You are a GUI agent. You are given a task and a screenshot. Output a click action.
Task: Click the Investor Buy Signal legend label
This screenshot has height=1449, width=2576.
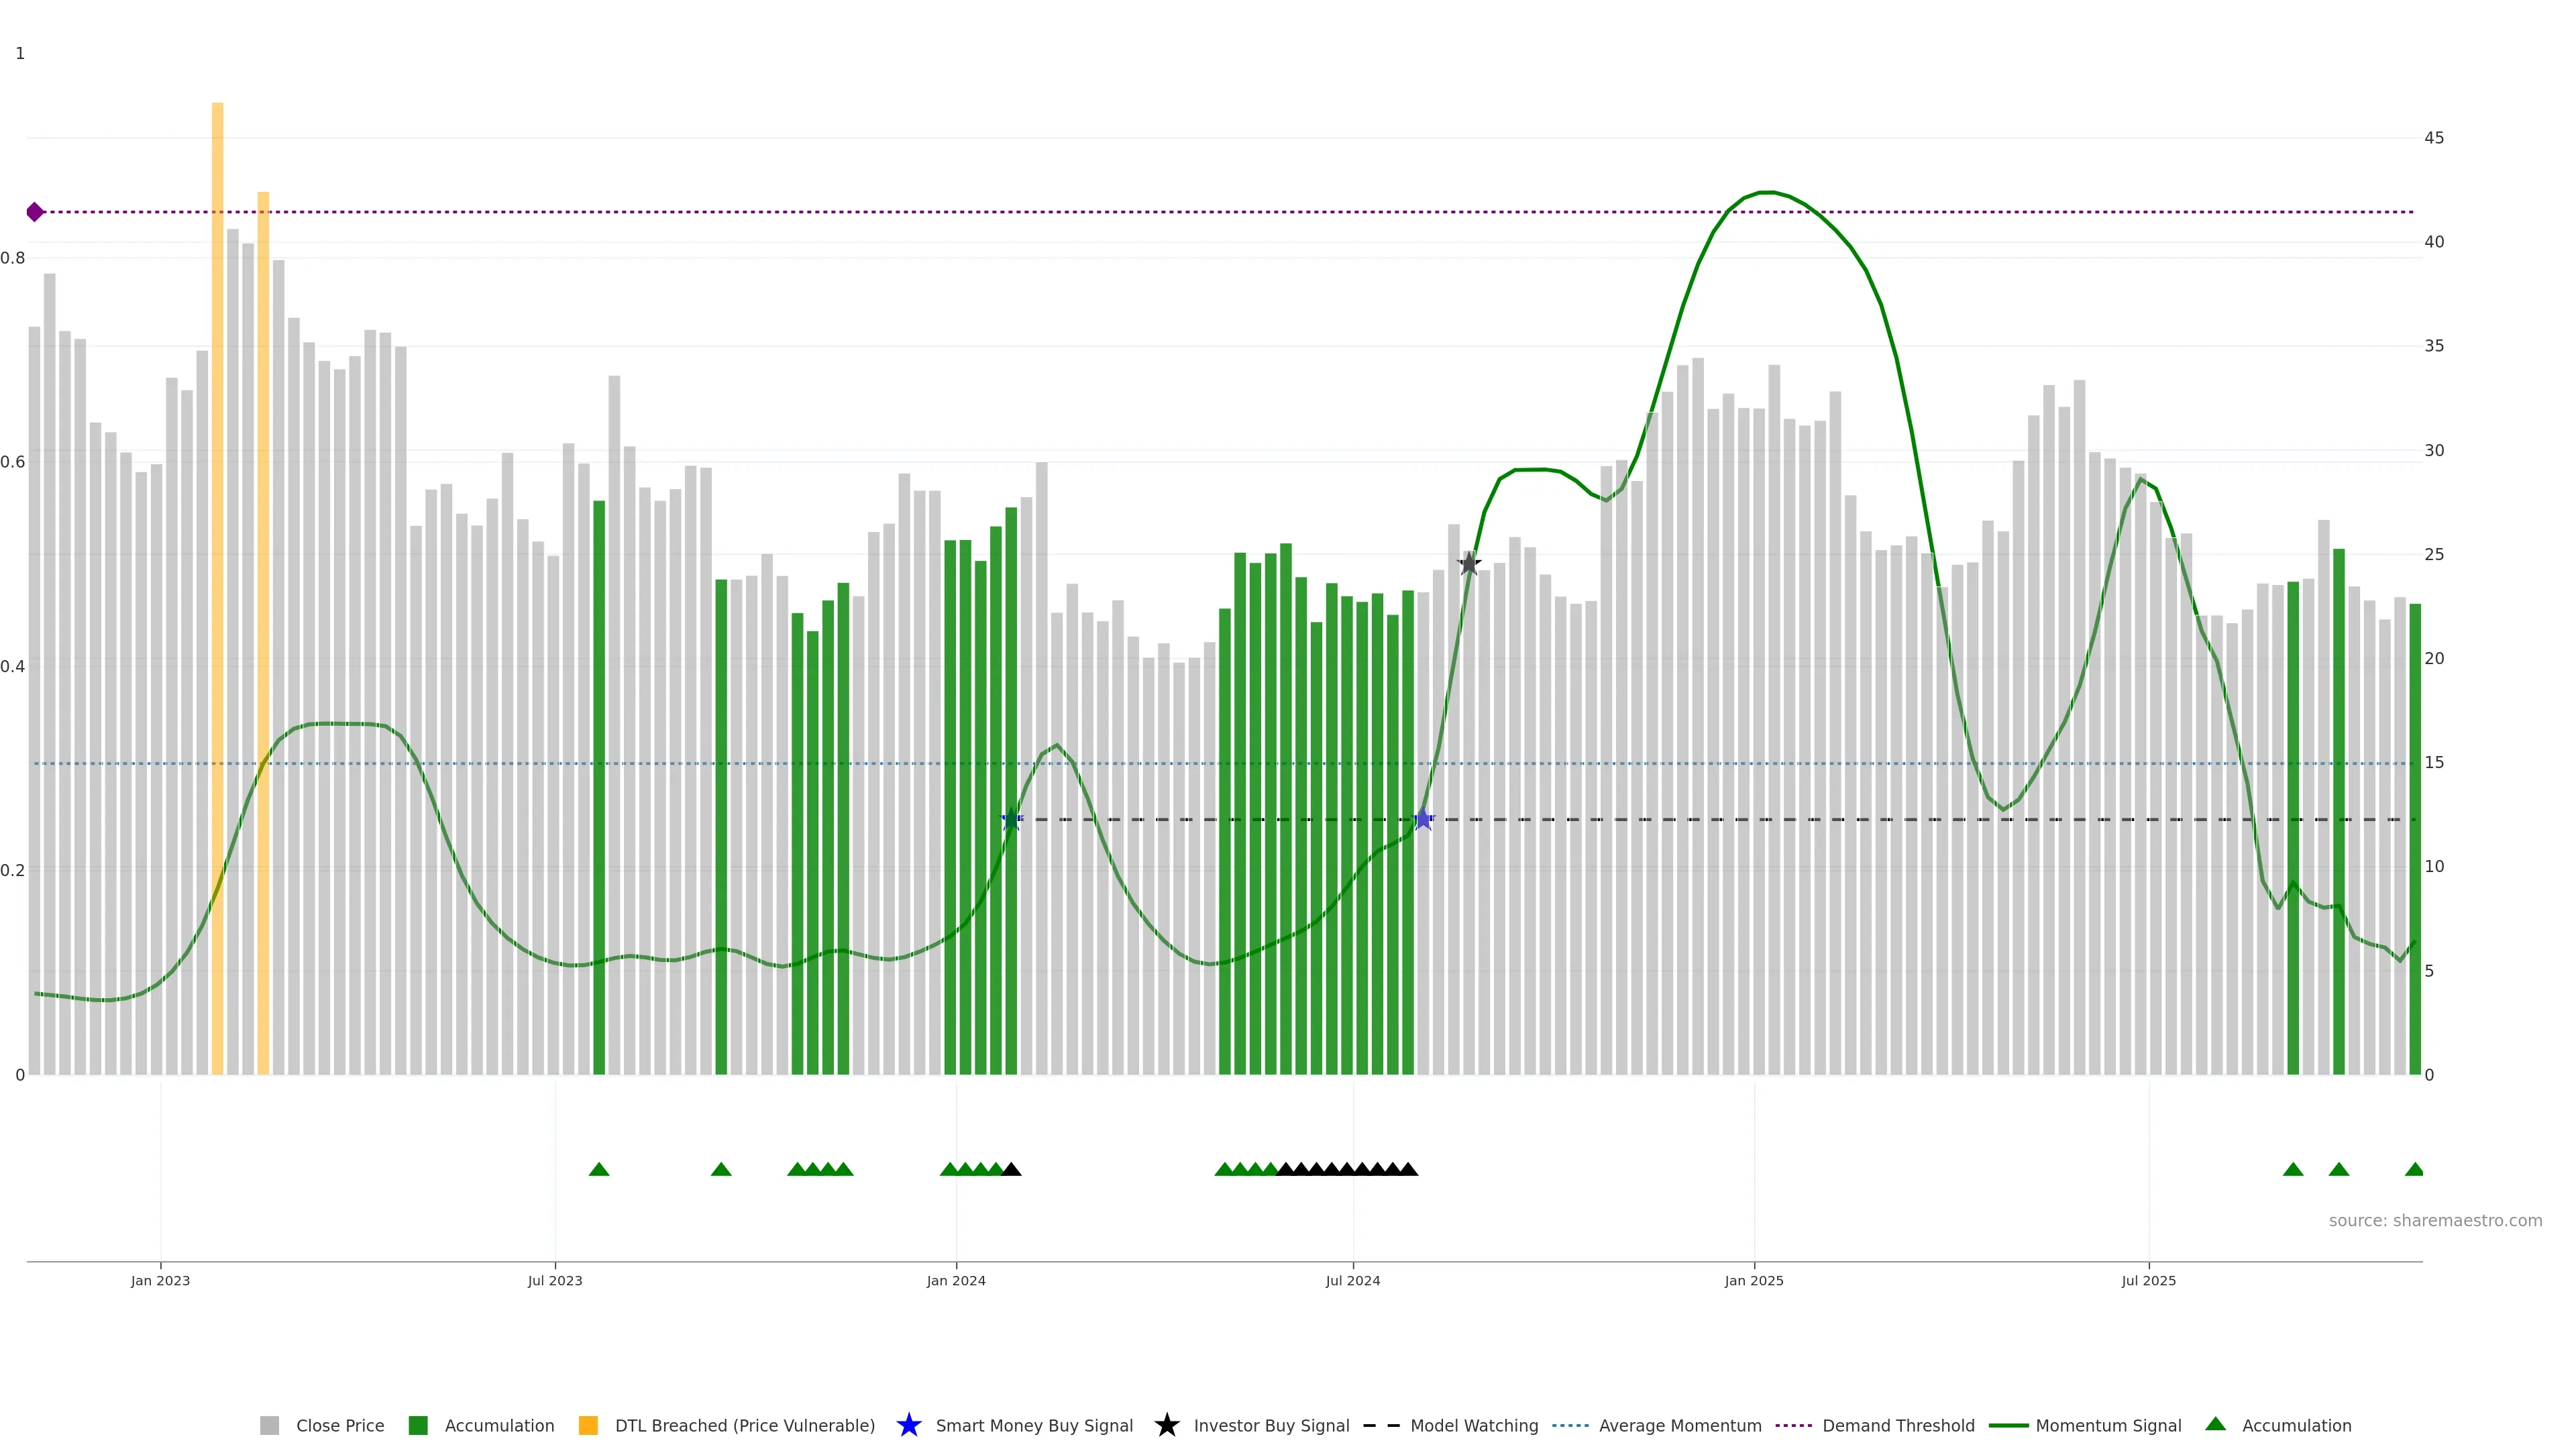pos(1271,1425)
